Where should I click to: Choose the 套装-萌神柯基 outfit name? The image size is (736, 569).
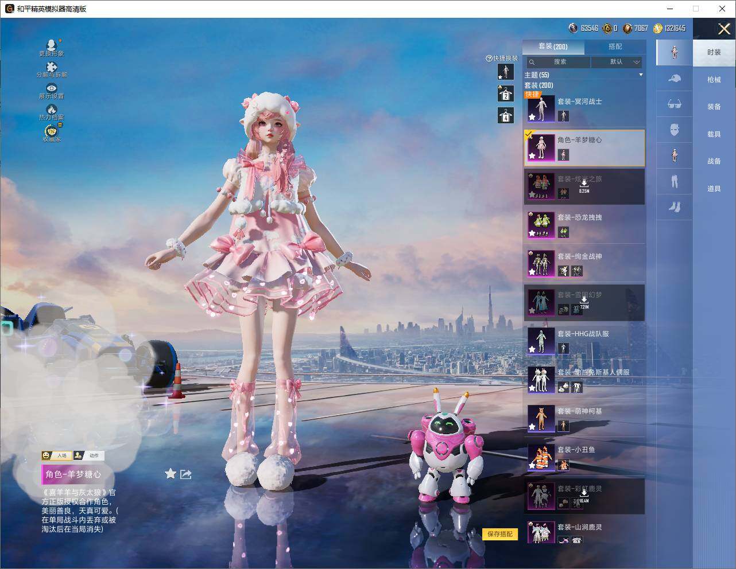pyautogui.click(x=580, y=411)
